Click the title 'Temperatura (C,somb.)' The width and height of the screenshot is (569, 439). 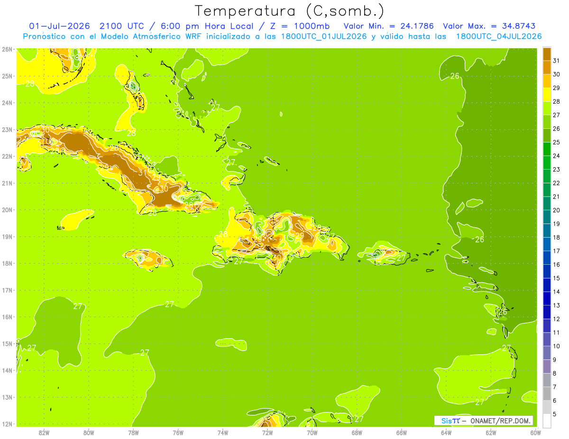[290, 10]
